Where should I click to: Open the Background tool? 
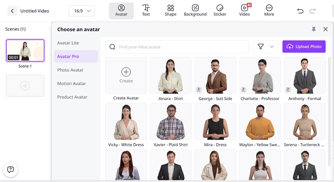tap(195, 11)
